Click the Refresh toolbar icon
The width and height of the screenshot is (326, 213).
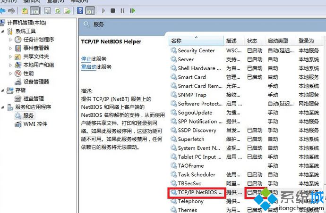[58, 10]
